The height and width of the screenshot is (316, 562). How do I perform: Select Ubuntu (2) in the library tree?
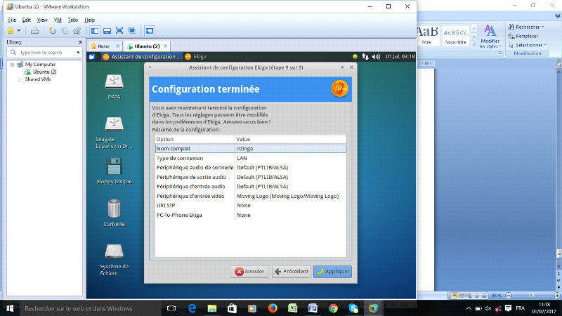click(x=44, y=72)
